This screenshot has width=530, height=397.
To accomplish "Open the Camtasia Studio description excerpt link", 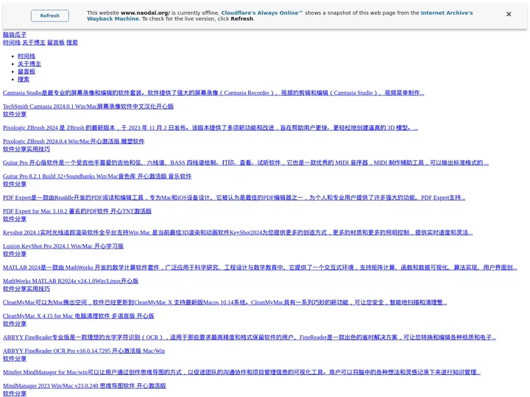I will [x=213, y=93].
